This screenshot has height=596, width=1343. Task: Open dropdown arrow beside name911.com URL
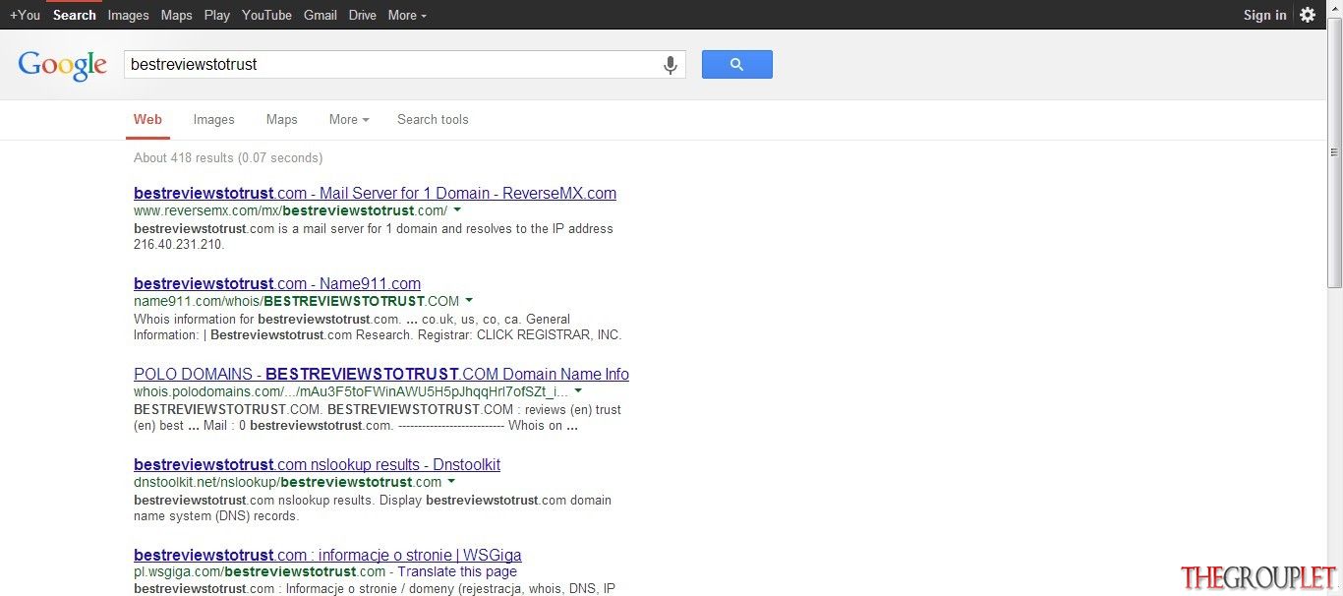tap(469, 301)
